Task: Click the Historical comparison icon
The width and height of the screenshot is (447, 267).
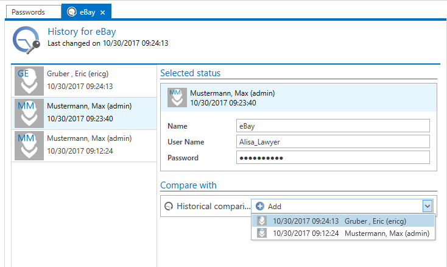Action: [x=169, y=206]
